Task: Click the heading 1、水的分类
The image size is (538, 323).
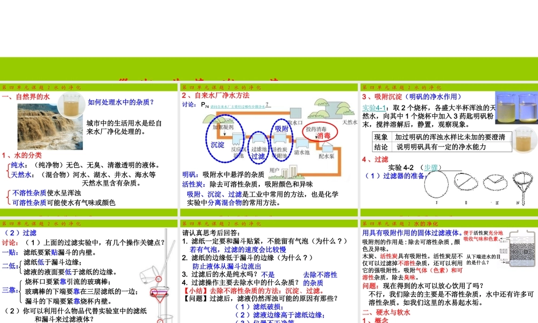Action: tap(22, 155)
